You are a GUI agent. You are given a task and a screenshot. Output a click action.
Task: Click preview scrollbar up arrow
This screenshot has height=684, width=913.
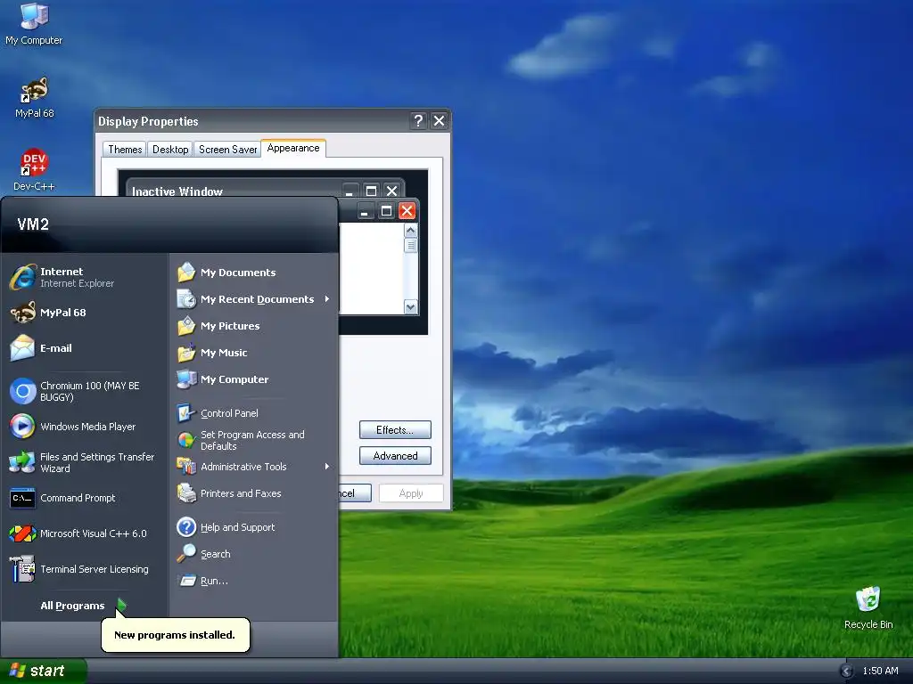click(410, 231)
